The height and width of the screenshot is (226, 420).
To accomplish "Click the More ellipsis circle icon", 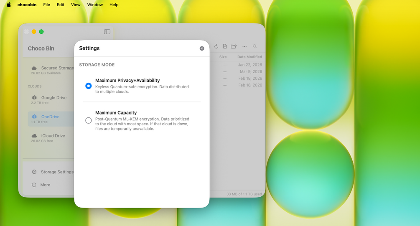I will (x=34, y=185).
